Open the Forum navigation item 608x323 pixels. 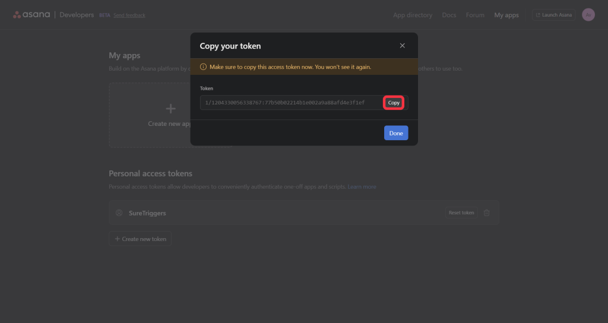[475, 15]
